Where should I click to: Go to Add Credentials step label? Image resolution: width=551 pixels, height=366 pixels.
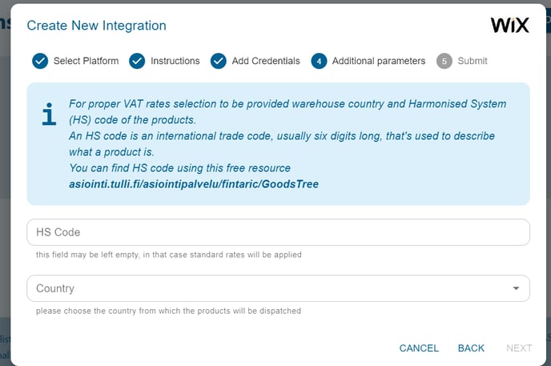click(266, 61)
